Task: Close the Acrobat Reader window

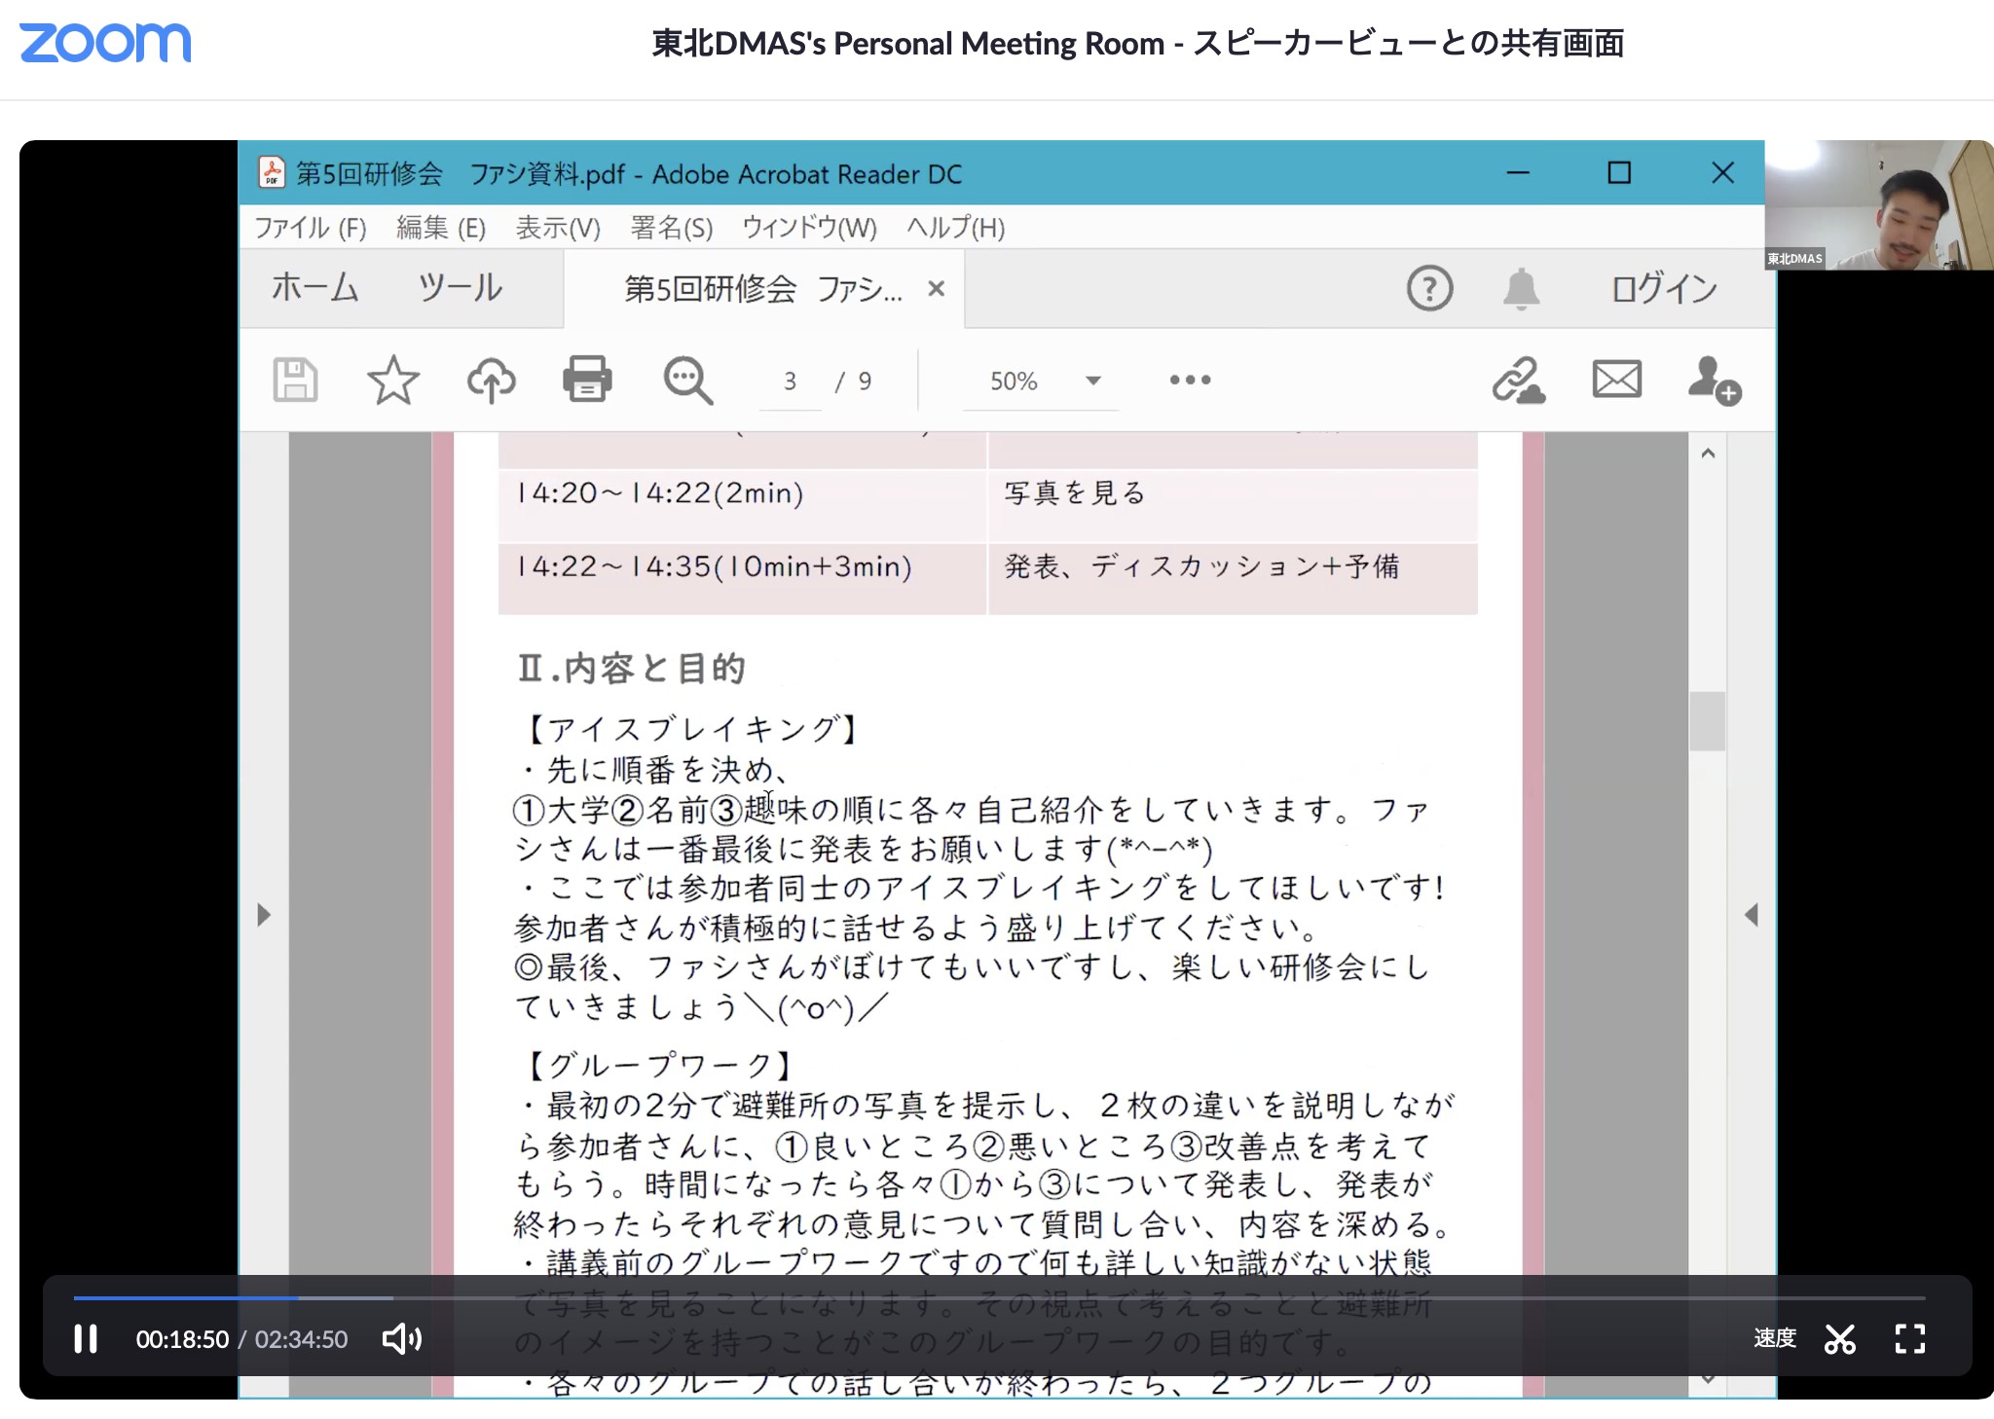Action: [1722, 173]
